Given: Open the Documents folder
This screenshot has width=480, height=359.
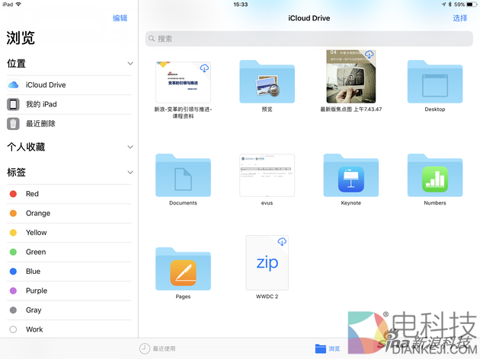Looking at the screenshot, I should click(183, 175).
